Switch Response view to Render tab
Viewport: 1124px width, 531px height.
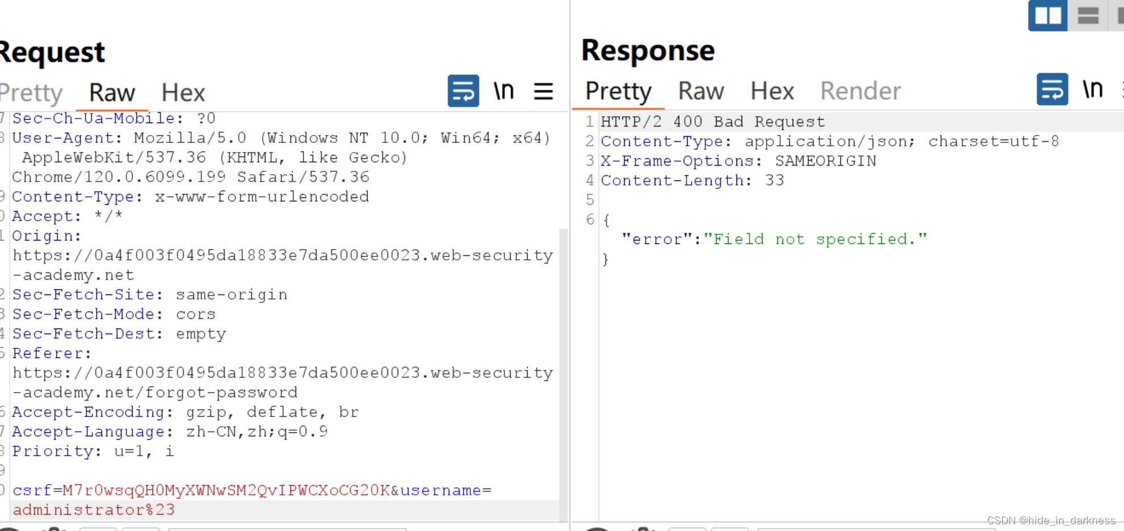[x=860, y=91]
